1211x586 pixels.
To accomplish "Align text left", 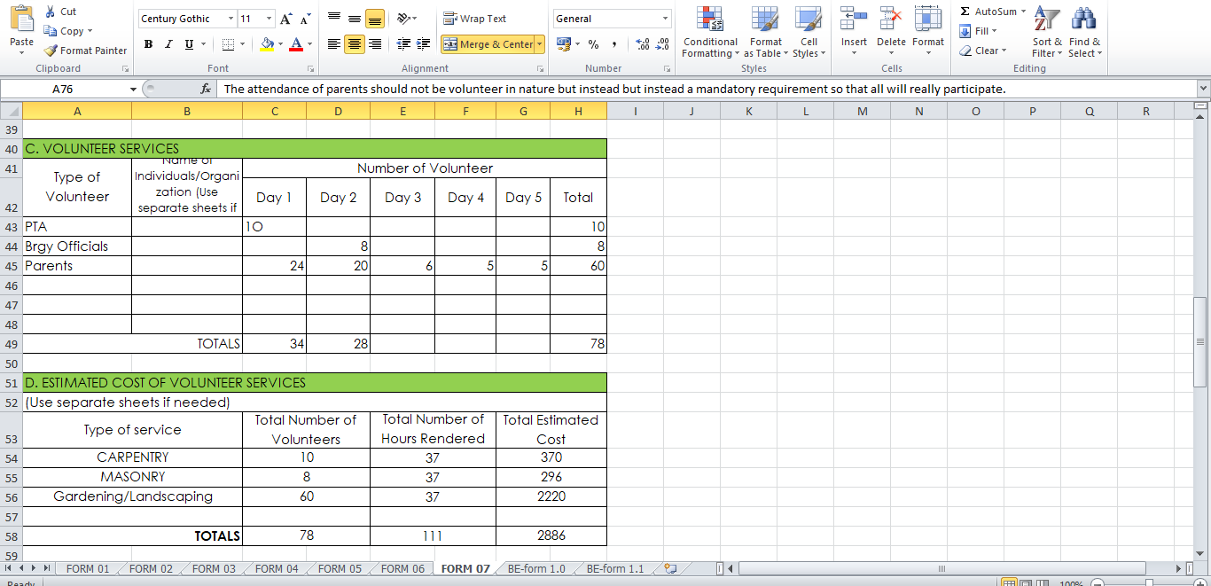I will 334,44.
